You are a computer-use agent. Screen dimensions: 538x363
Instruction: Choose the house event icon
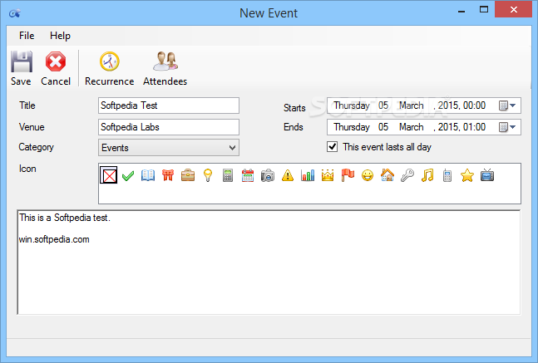[x=387, y=175]
